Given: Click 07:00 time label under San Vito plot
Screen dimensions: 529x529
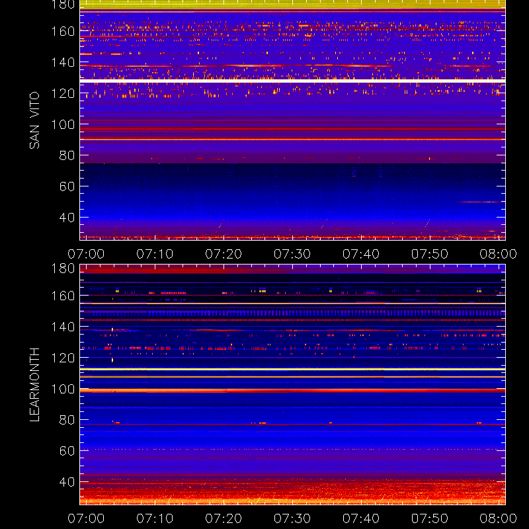Looking at the screenshot, I should click(x=86, y=254).
